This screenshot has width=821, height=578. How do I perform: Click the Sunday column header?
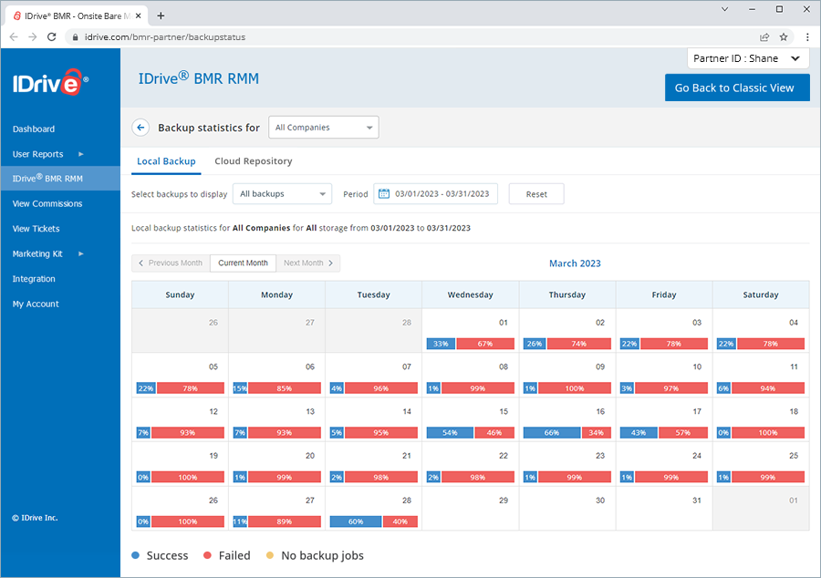[x=180, y=294]
